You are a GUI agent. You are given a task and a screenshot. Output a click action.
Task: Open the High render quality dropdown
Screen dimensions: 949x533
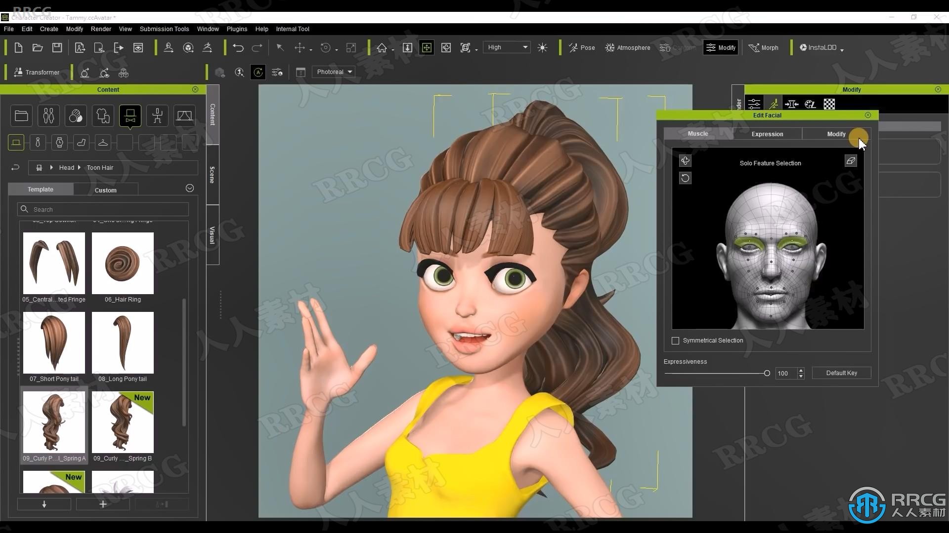pyautogui.click(x=507, y=47)
